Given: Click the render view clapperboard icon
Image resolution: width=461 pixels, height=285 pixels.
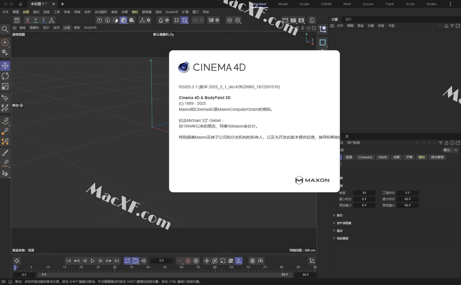Looking at the screenshot, I should 285,20.
